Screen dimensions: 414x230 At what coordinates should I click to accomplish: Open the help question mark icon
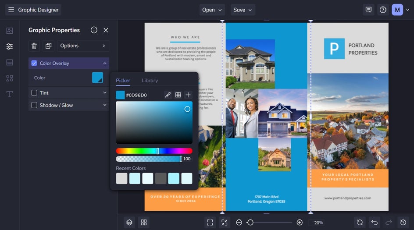coord(383,10)
